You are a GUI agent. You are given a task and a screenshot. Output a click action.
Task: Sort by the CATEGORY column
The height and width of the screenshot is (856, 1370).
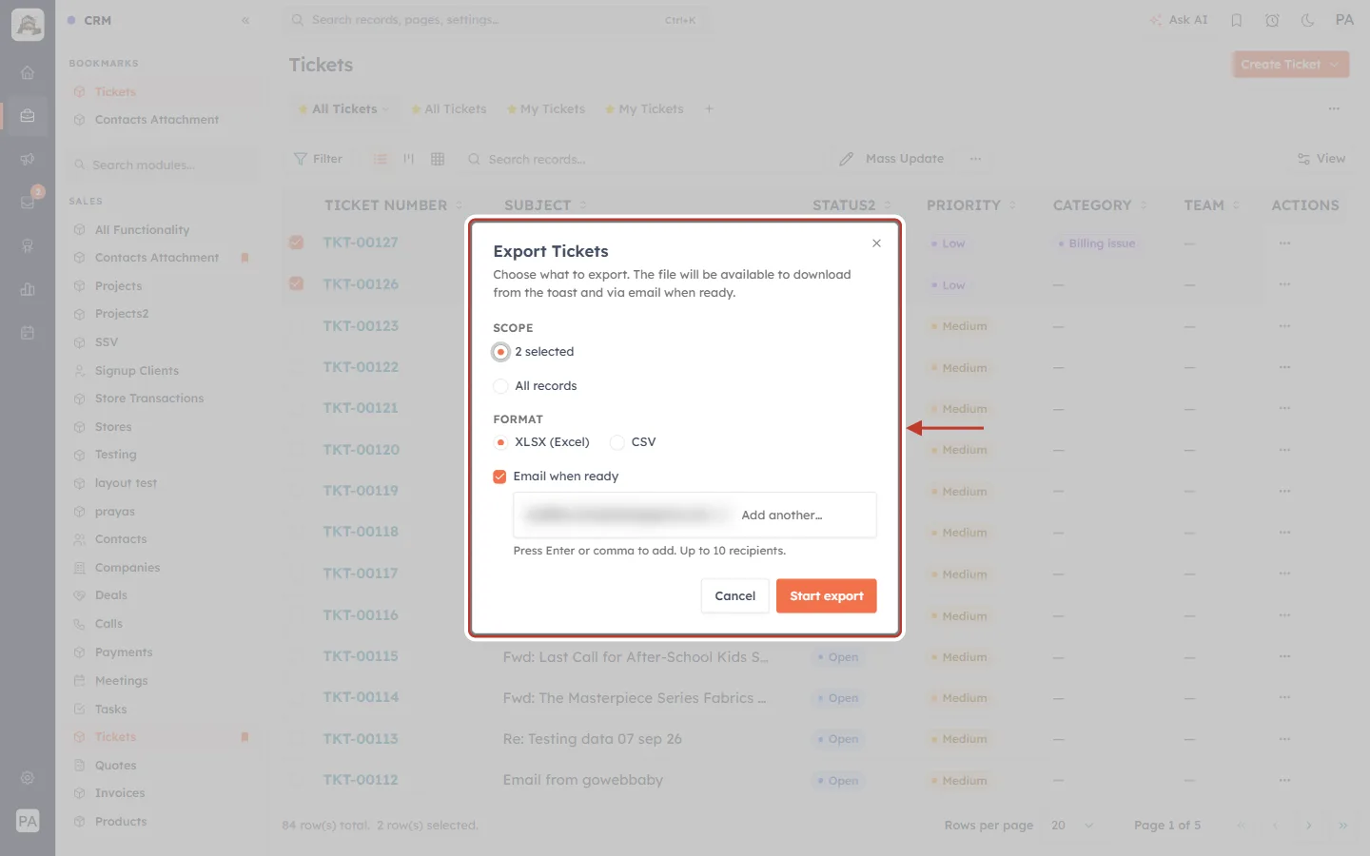(x=1100, y=205)
